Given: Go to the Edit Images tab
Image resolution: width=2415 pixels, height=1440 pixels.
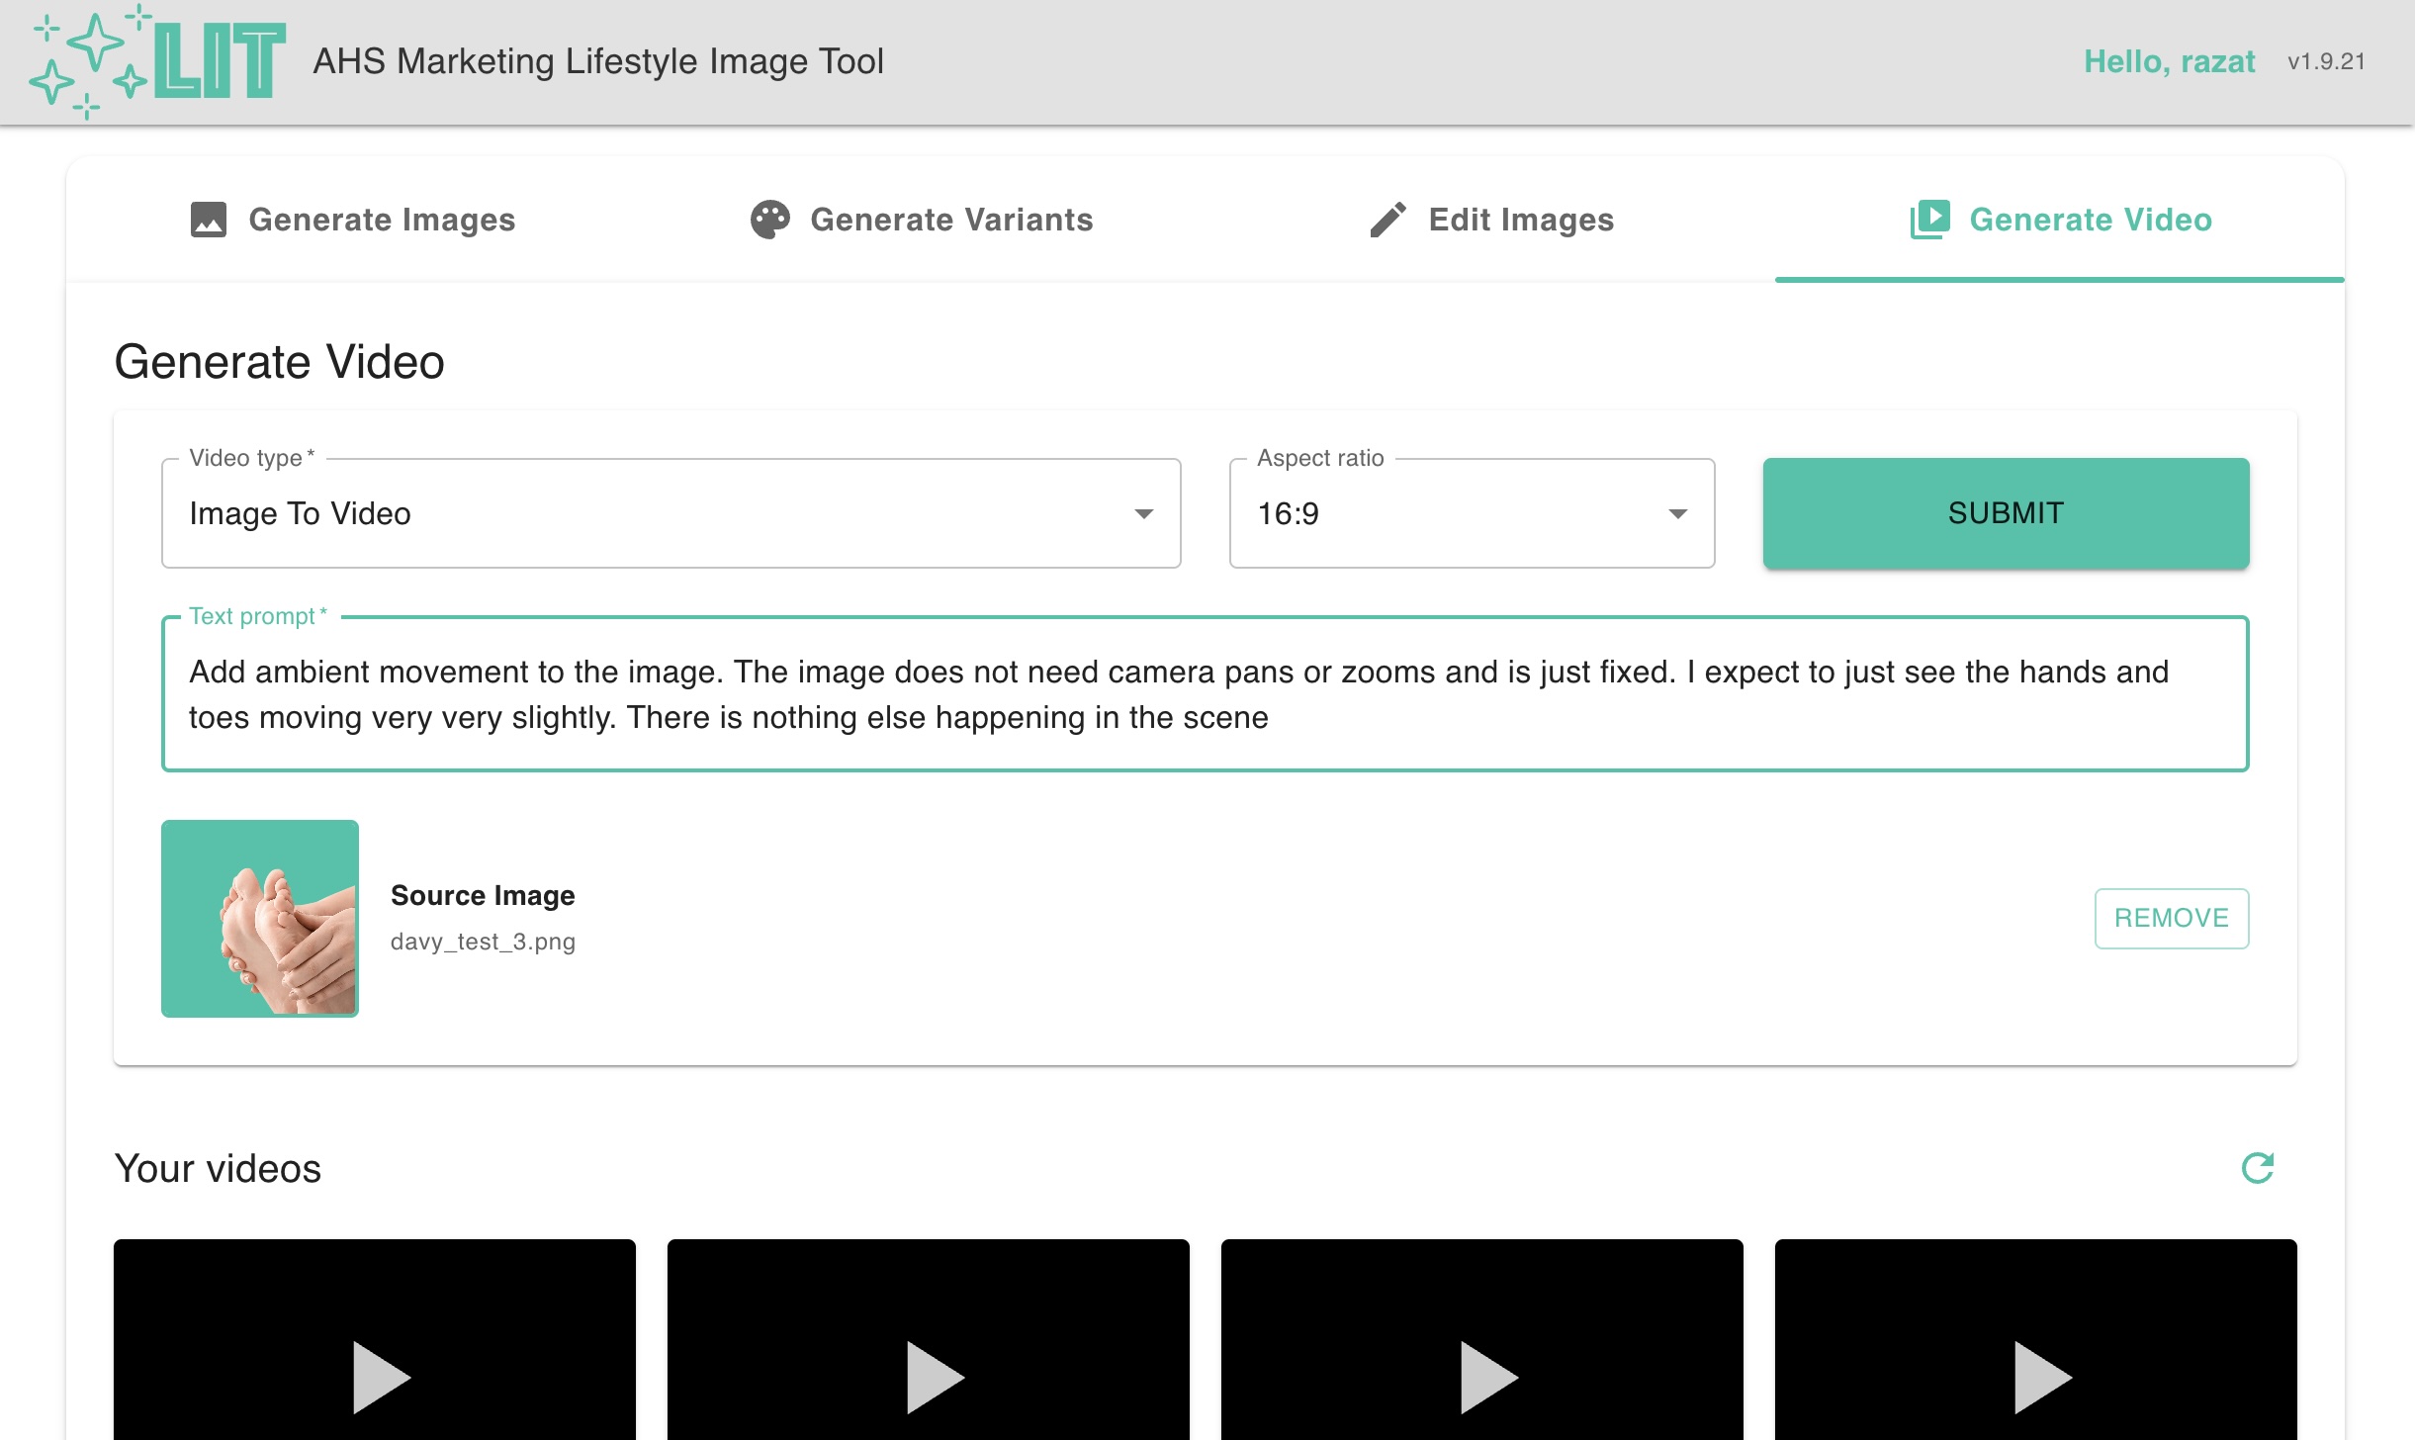Looking at the screenshot, I should pyautogui.click(x=1520, y=220).
